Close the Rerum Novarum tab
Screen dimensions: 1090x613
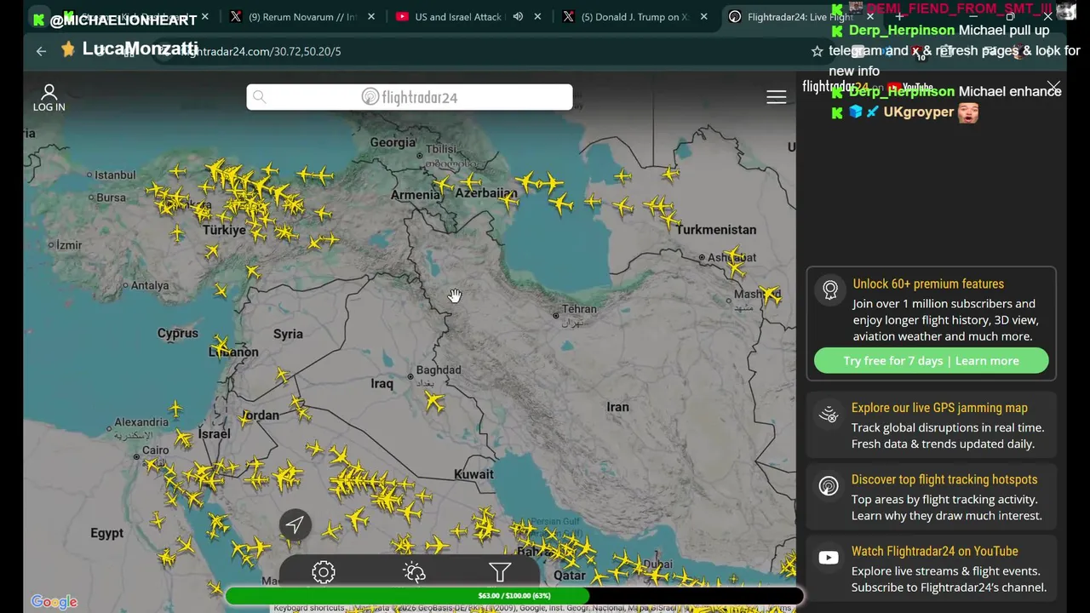point(371,16)
